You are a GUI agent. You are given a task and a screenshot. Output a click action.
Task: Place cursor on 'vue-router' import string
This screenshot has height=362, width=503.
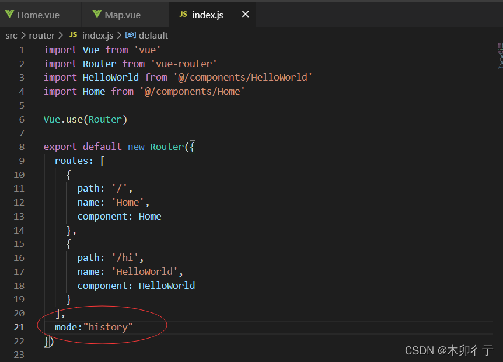pos(184,64)
